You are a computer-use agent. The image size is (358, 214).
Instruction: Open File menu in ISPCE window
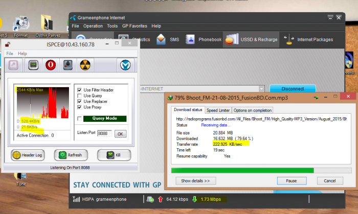10,53
